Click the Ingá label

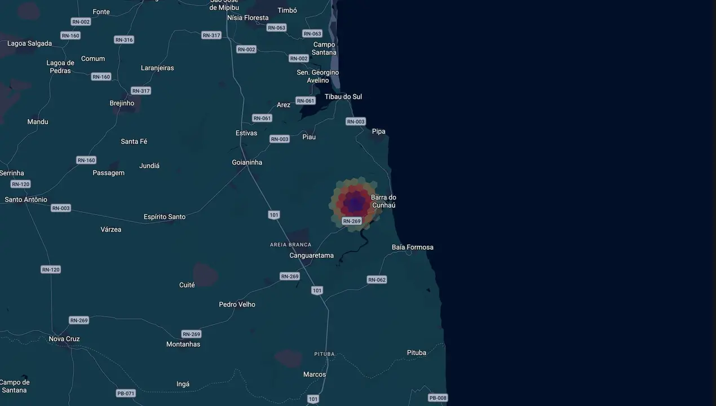(183, 384)
